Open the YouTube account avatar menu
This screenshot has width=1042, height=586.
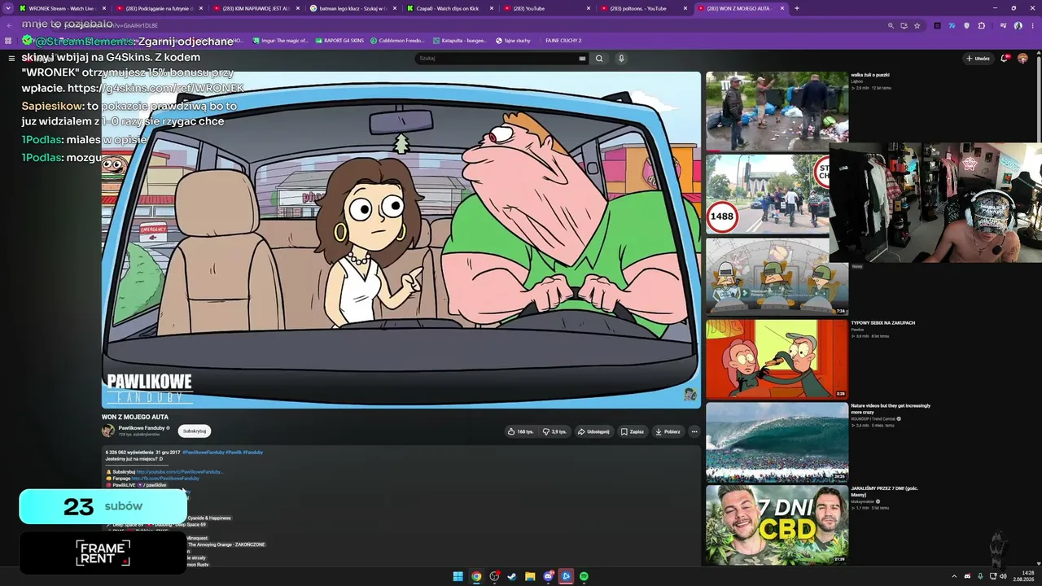(1022, 59)
